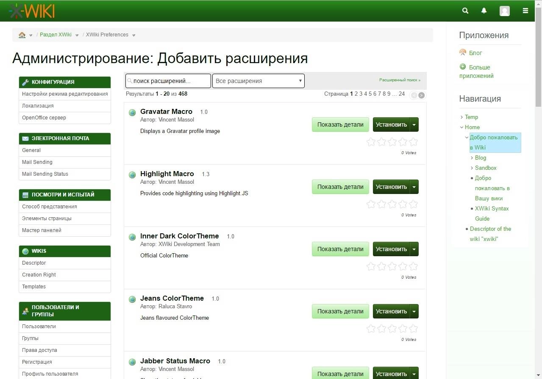Open Templates section under Wikis
Viewport: 542px width, 379px height.
click(65, 287)
